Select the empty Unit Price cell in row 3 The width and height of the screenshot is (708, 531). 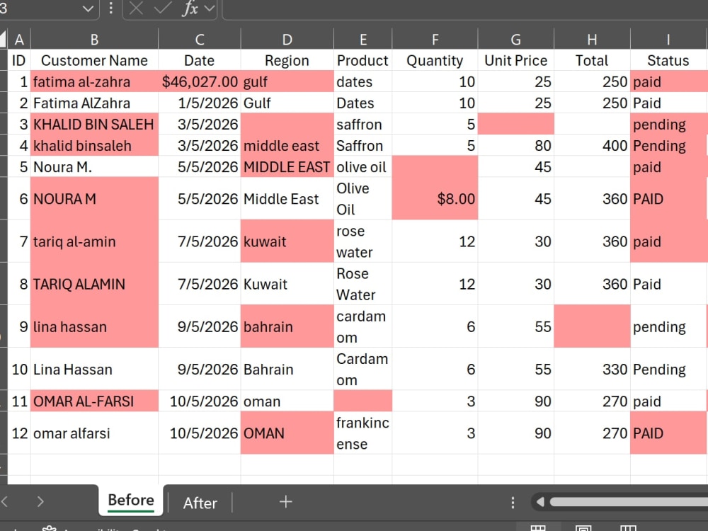point(515,124)
